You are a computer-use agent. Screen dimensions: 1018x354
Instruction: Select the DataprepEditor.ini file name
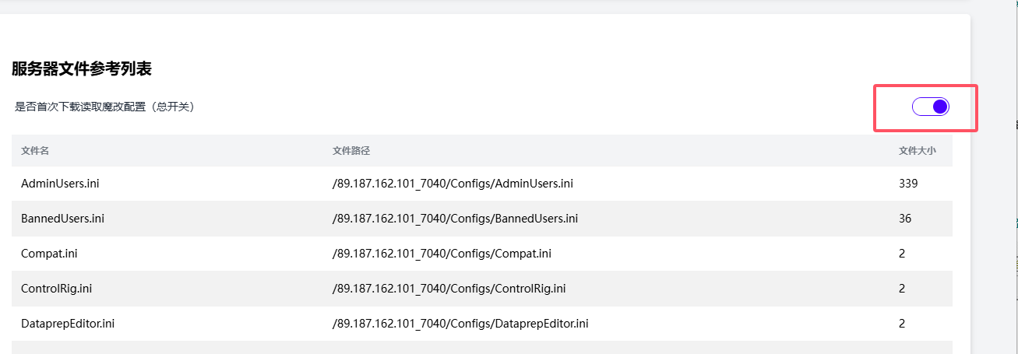(x=69, y=323)
